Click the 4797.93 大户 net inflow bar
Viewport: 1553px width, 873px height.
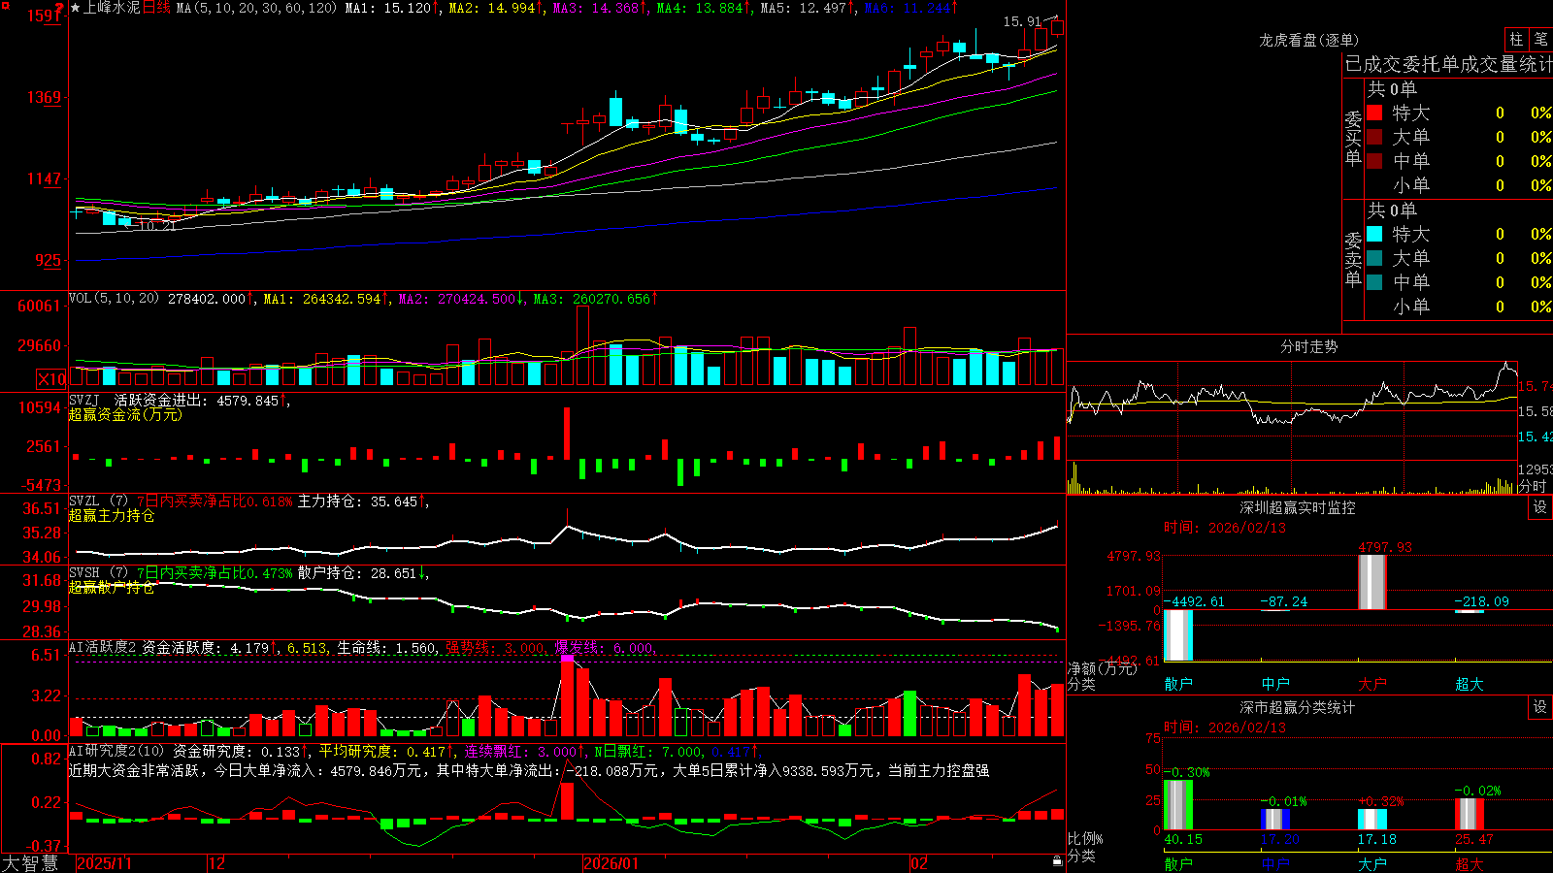[1372, 582]
